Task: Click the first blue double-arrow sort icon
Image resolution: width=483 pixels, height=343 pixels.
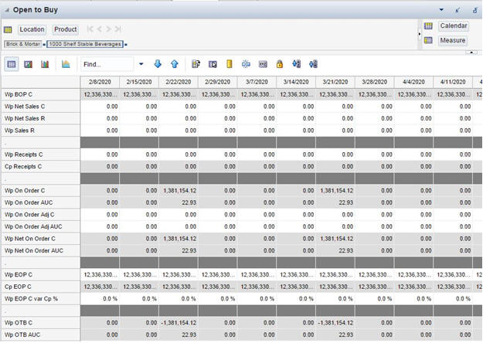Action: point(296,64)
